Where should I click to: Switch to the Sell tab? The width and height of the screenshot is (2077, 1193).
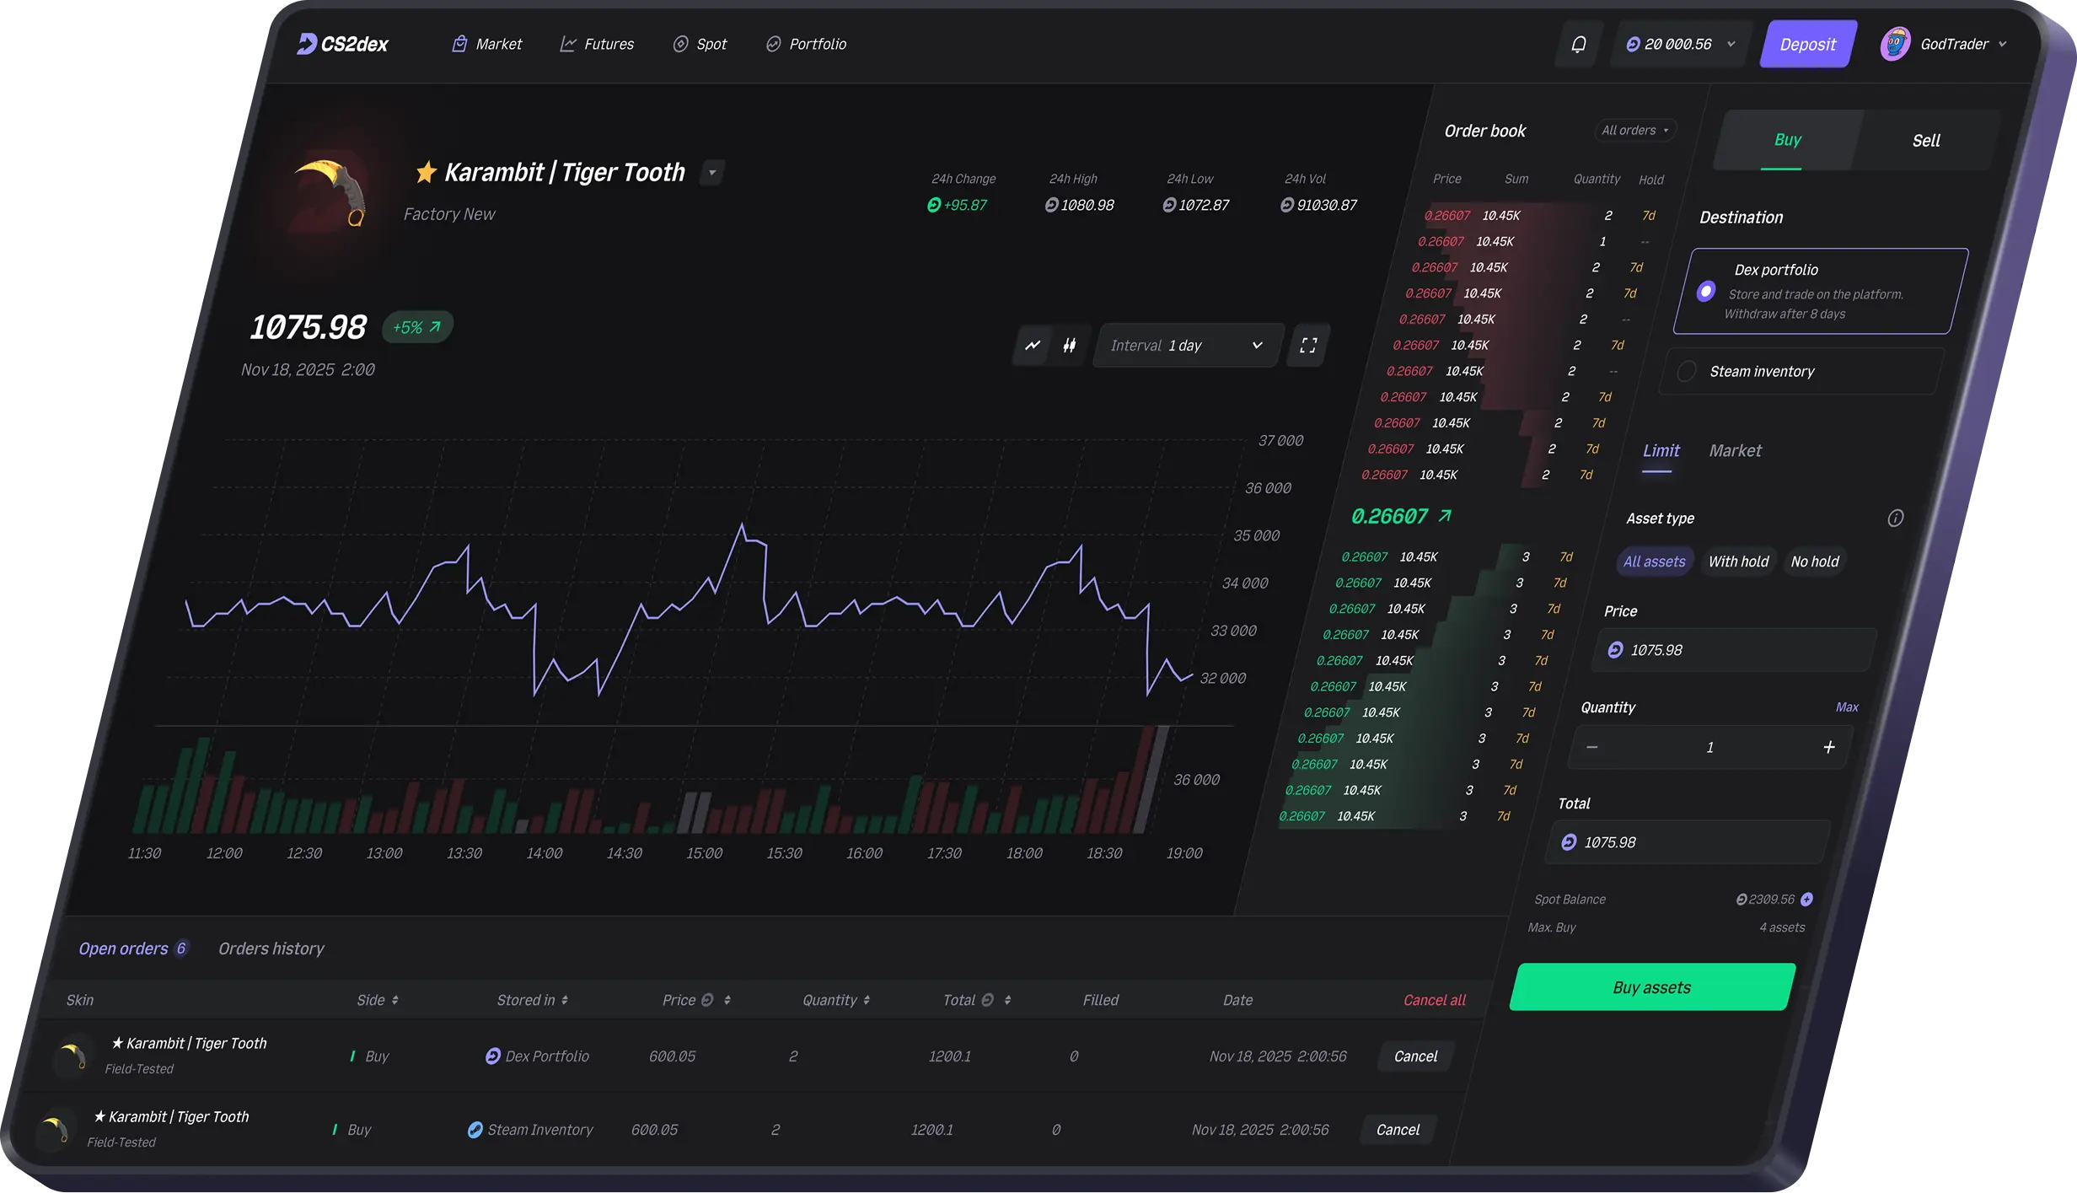(1926, 140)
